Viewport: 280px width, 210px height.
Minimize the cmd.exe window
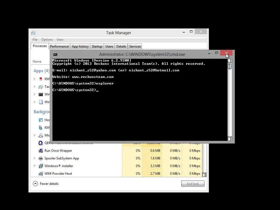[x=209, y=53]
